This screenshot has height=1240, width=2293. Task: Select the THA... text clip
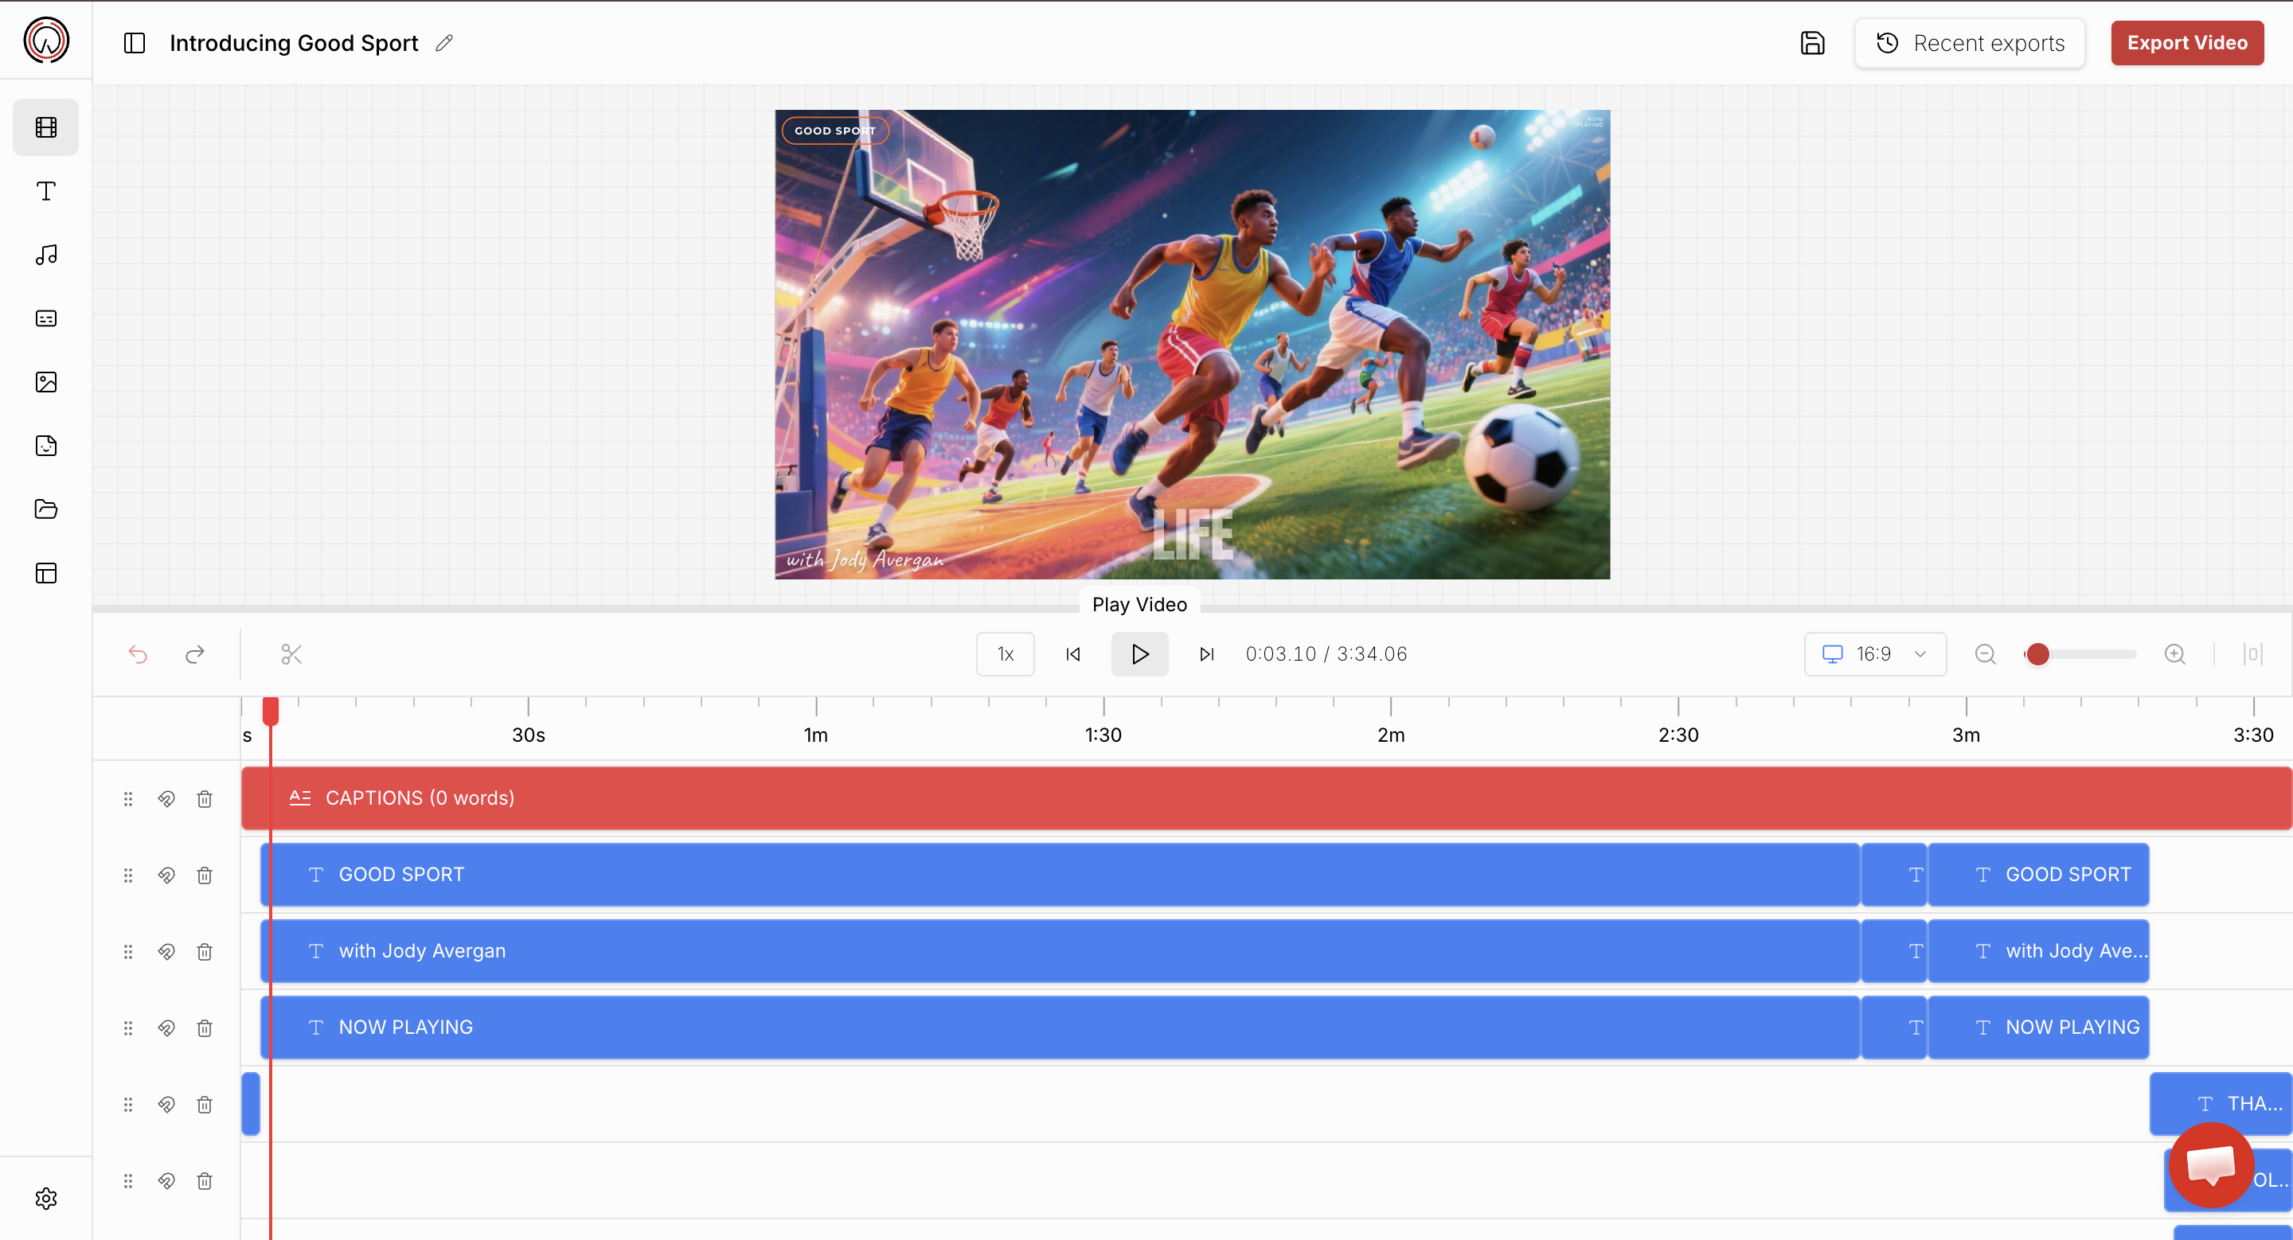coord(2221,1104)
